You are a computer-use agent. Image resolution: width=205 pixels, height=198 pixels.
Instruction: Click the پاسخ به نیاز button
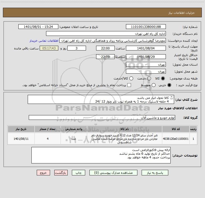pos(155,173)
